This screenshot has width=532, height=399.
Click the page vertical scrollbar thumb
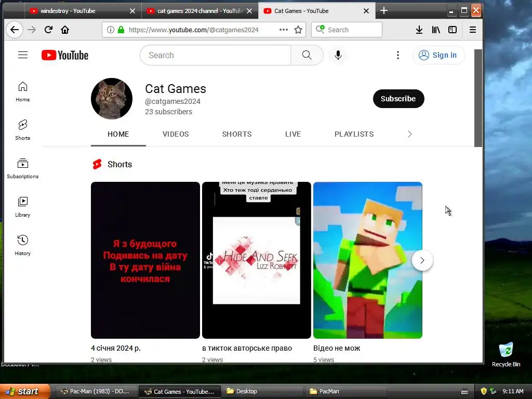(x=478, y=98)
